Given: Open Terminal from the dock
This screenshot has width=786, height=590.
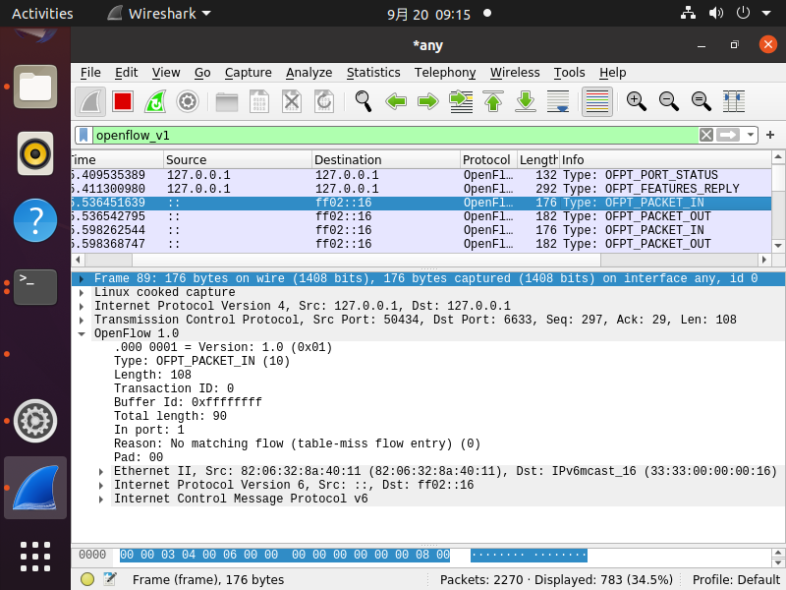Looking at the screenshot, I should [x=35, y=287].
